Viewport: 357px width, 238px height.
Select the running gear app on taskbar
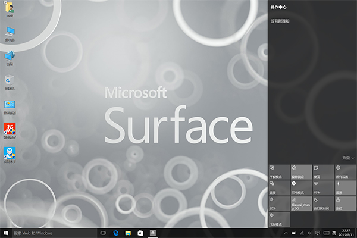point(153,233)
